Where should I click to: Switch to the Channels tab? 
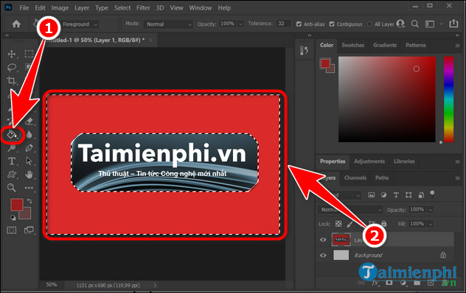(355, 177)
